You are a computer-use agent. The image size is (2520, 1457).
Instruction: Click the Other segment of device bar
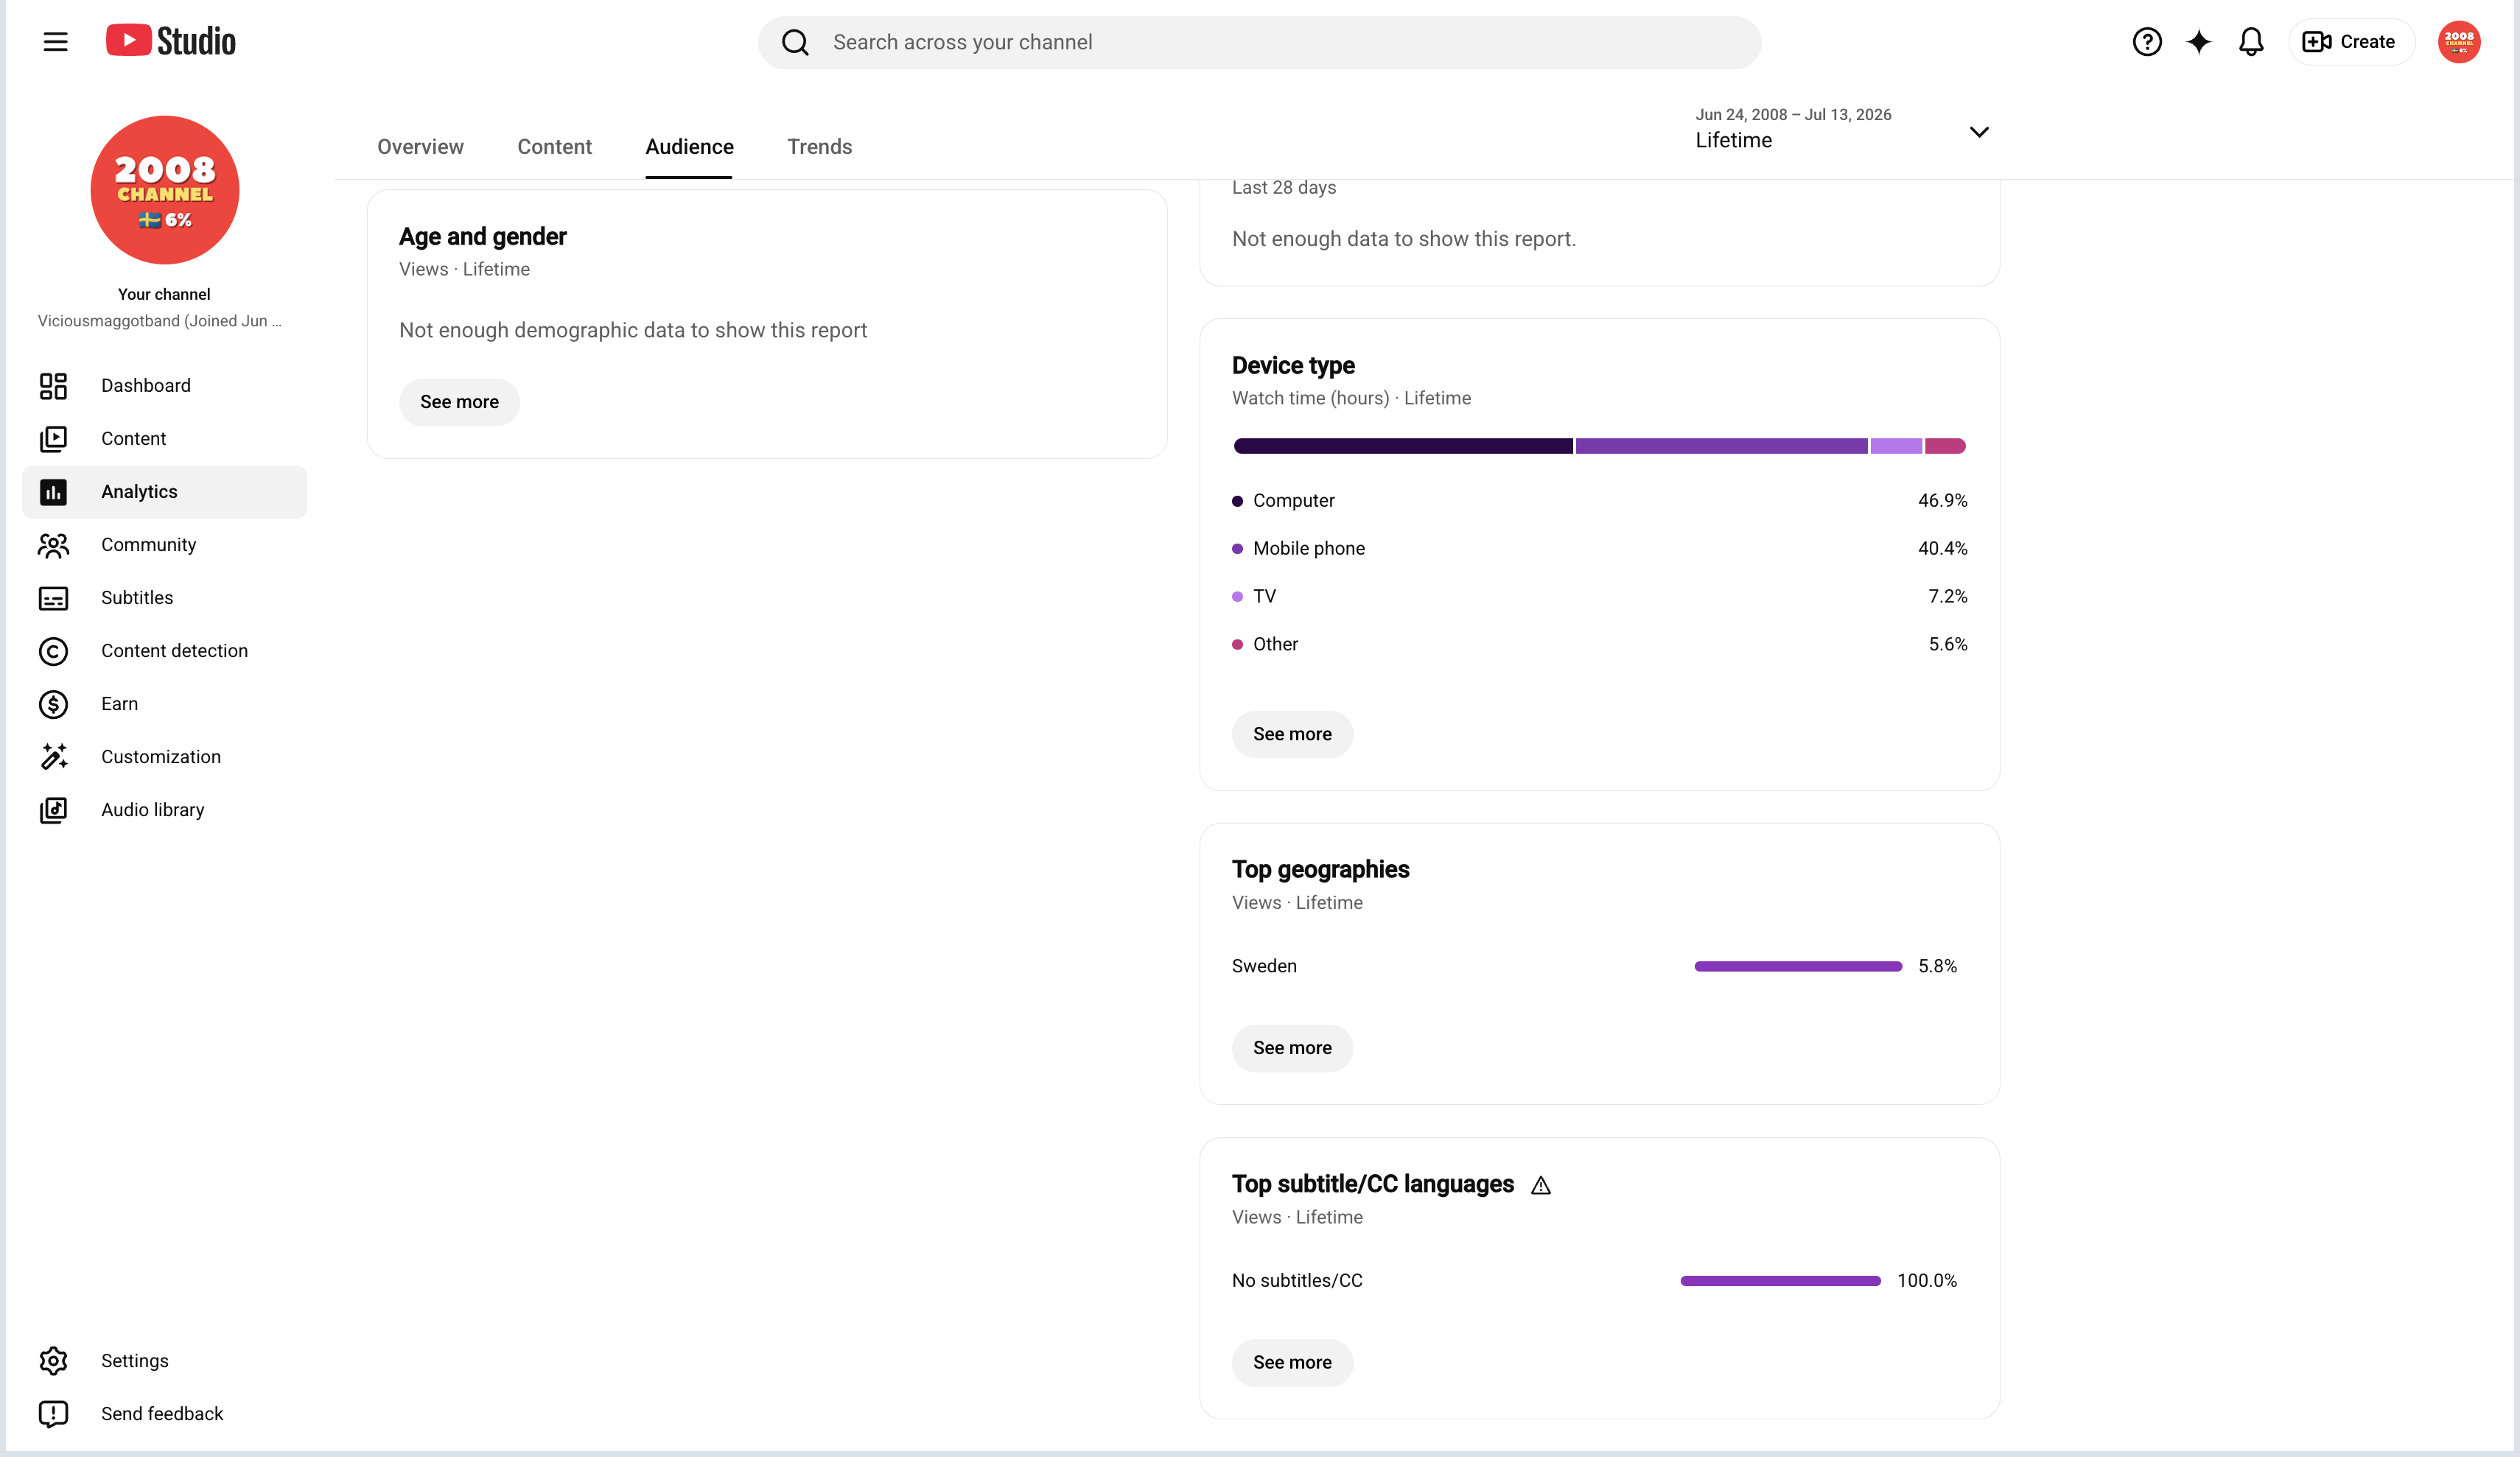pos(1945,446)
